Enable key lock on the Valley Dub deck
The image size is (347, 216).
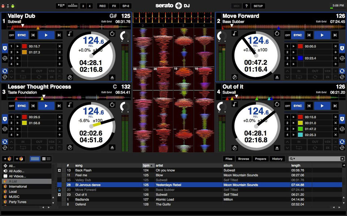coord(70,34)
